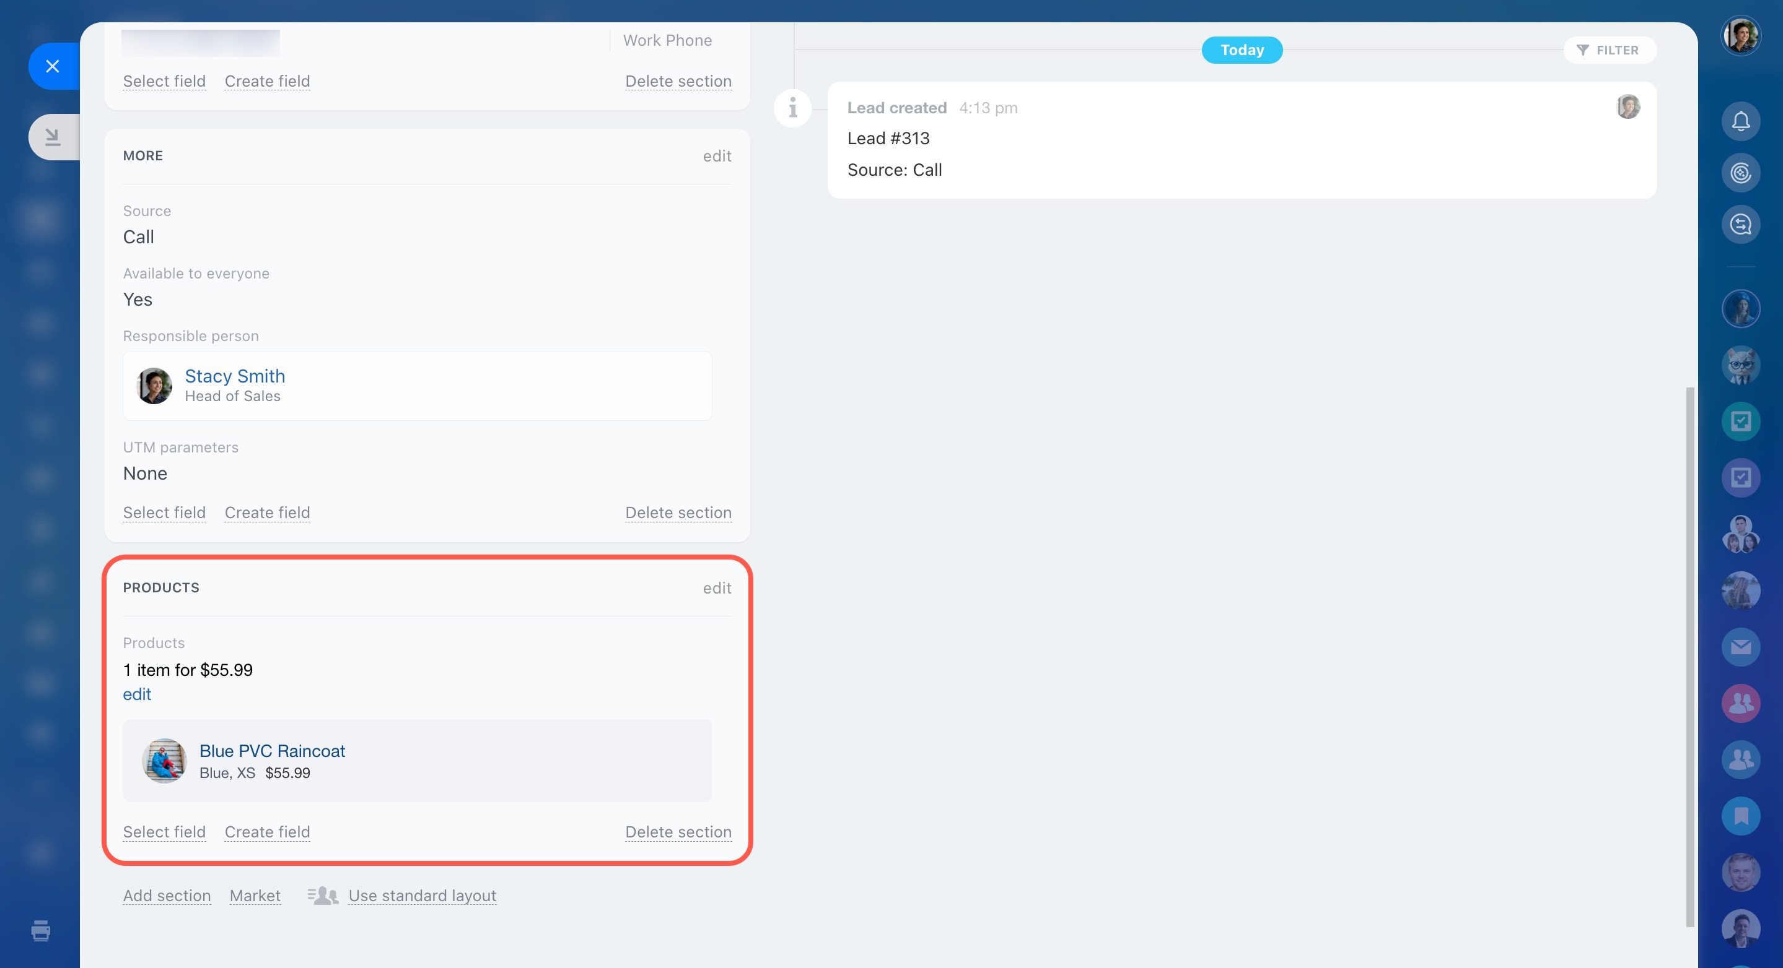Toggle Use standard layout option

(421, 896)
